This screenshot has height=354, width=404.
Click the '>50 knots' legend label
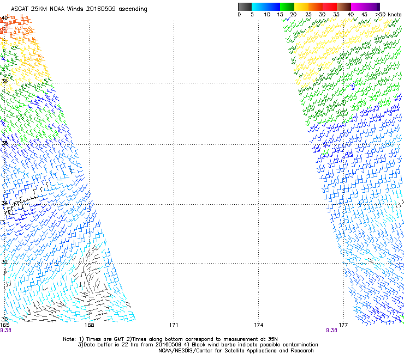388,15
